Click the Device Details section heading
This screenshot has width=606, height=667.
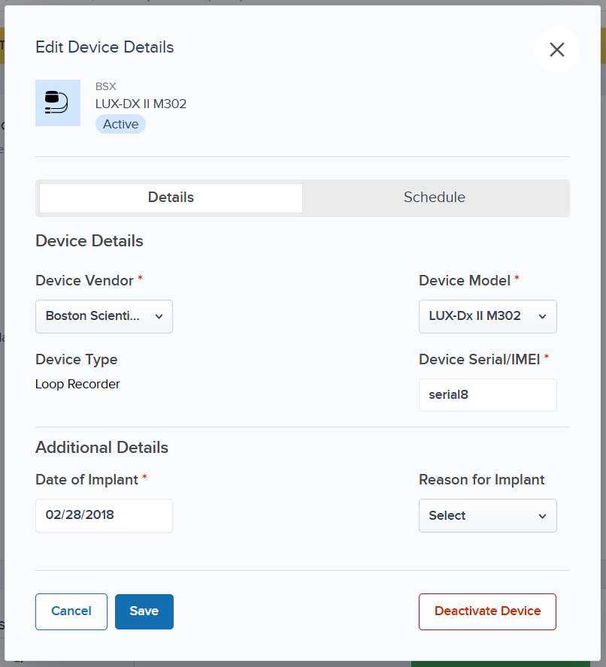(x=89, y=241)
